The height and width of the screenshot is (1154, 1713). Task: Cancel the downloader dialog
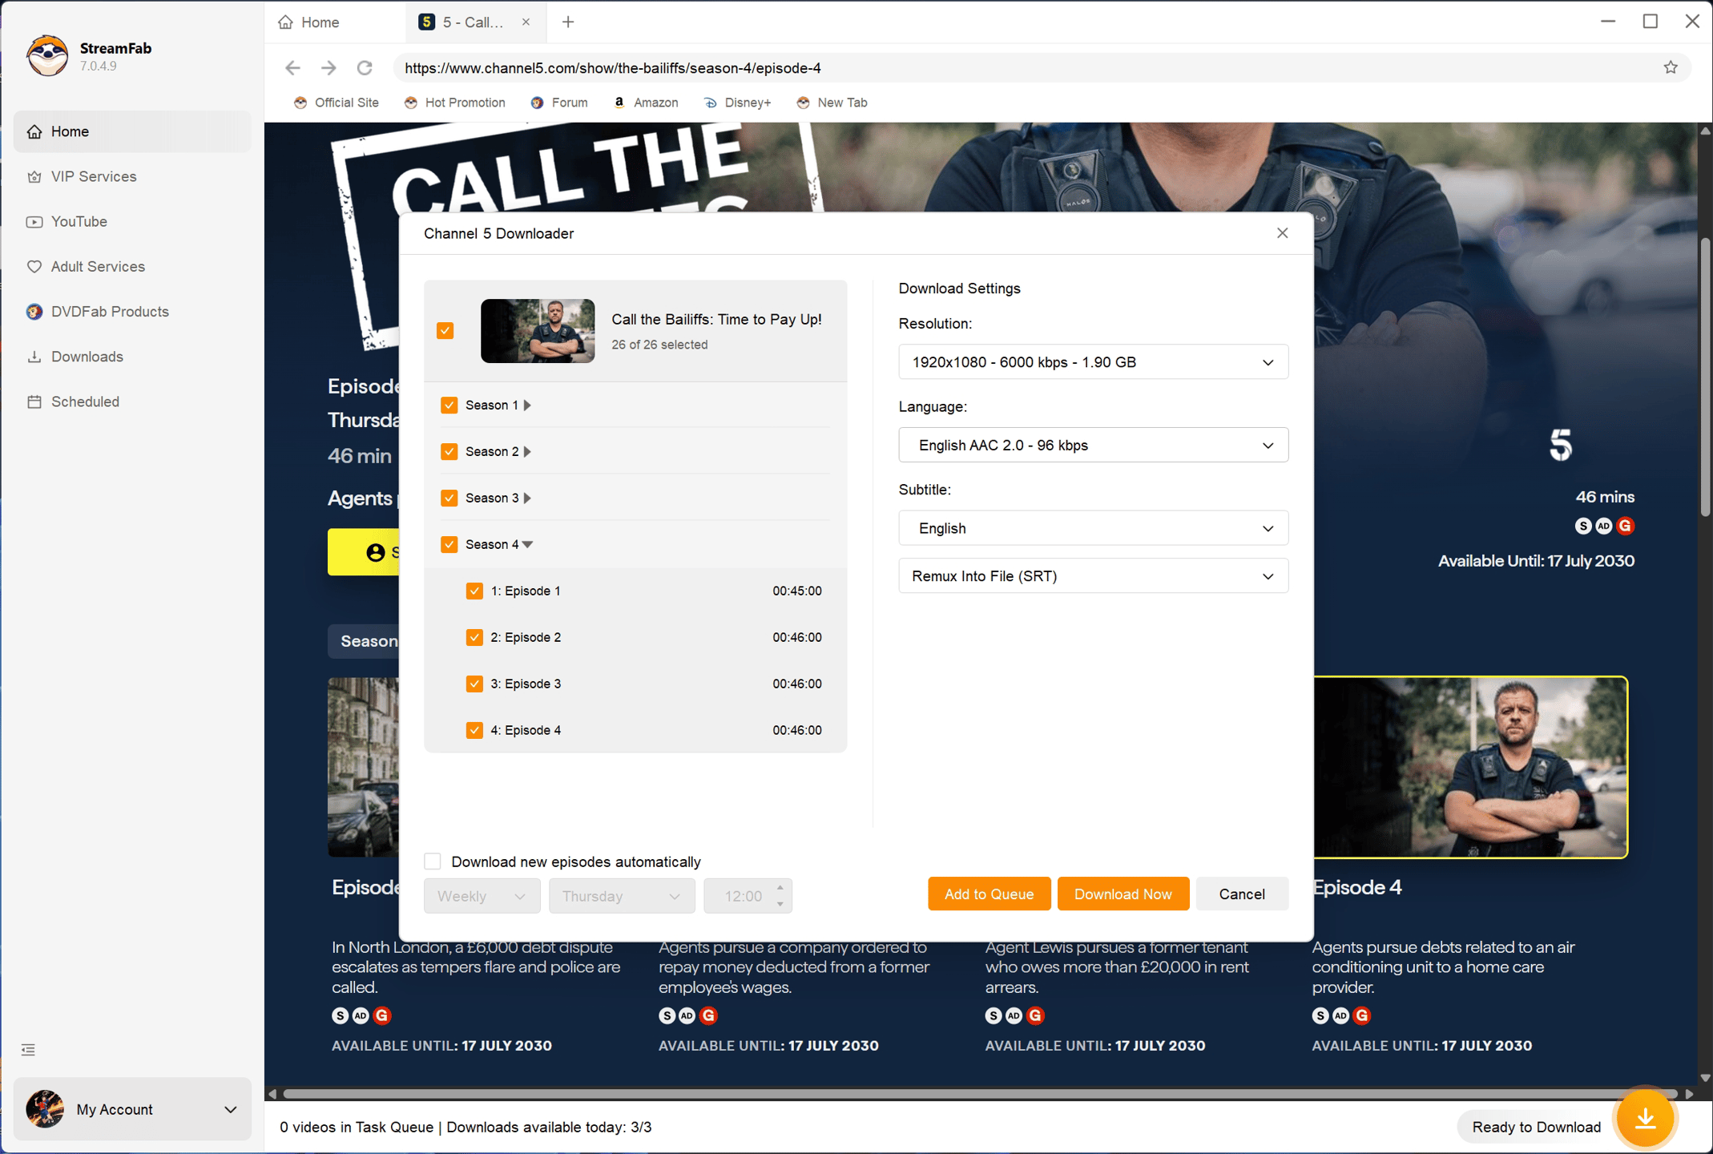1241,894
